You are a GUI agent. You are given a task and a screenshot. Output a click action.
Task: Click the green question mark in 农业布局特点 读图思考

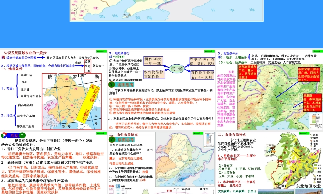111,140
